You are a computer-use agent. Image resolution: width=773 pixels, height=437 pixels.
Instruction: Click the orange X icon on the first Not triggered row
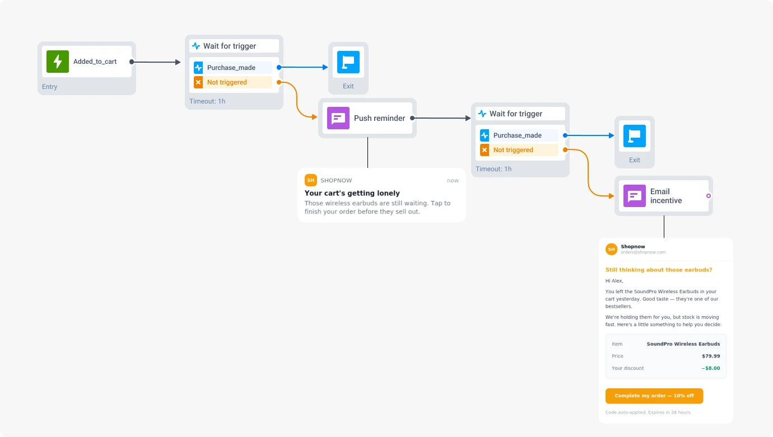point(198,82)
